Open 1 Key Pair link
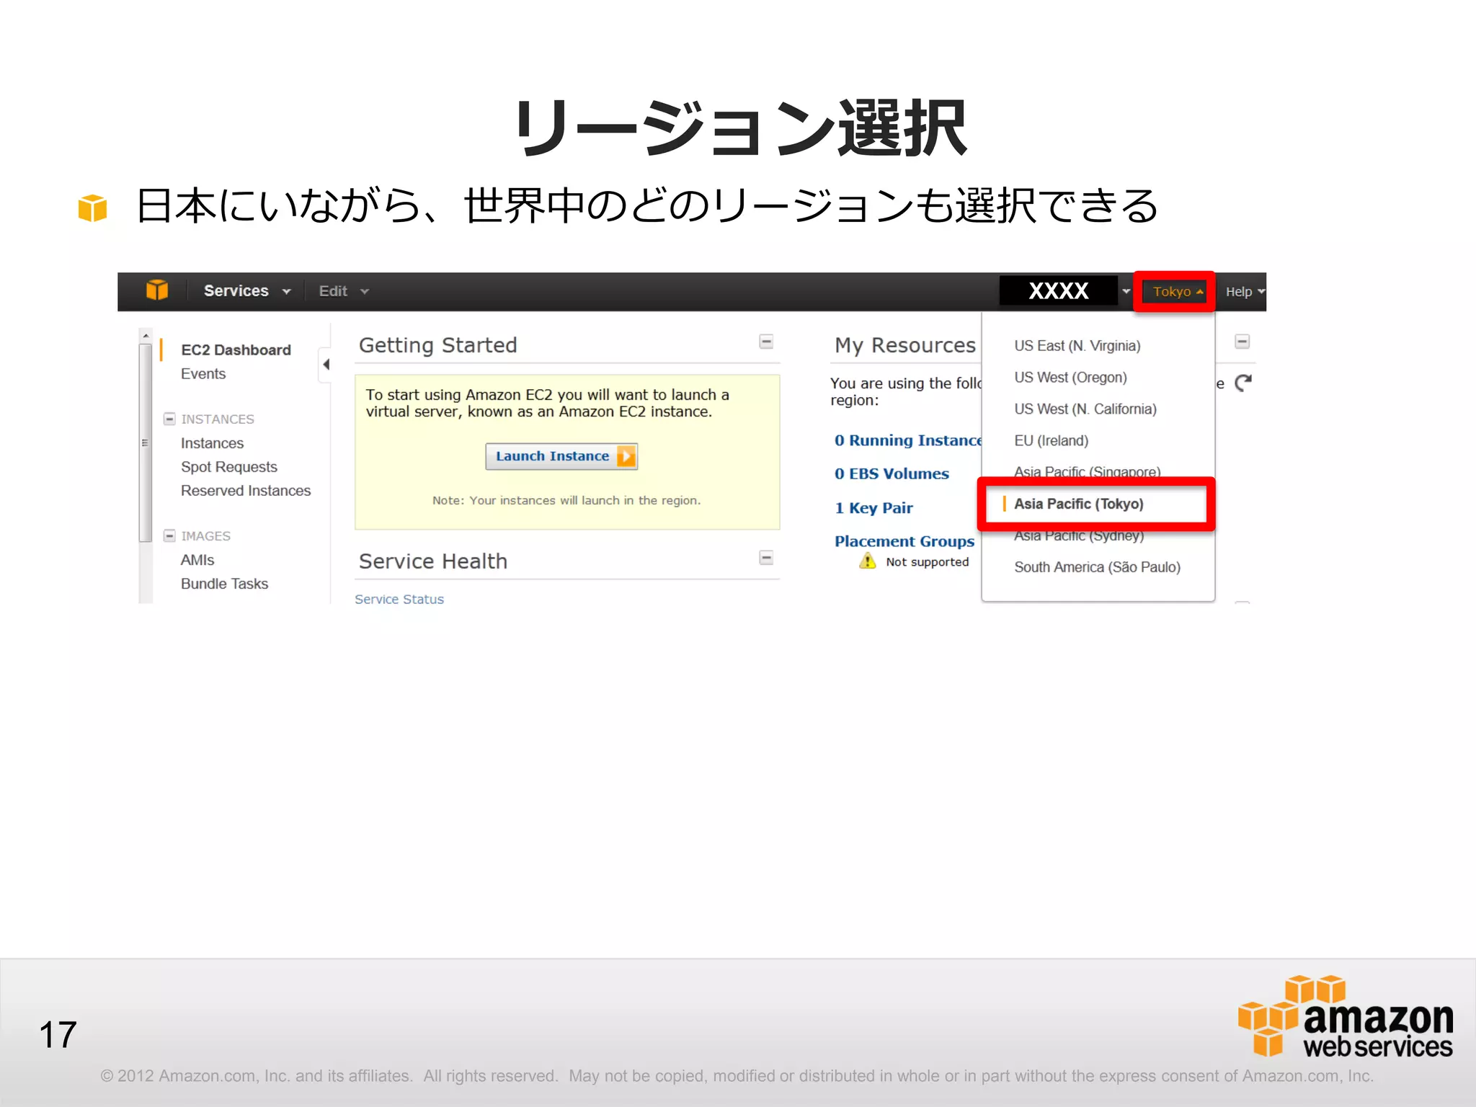 tap(873, 508)
